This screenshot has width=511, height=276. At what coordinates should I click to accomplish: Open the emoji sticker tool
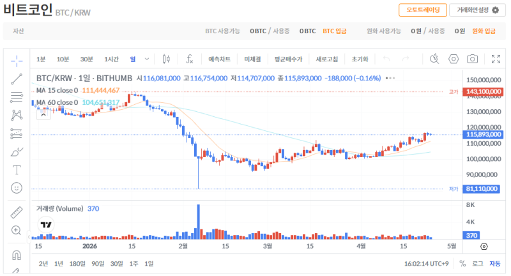click(17, 188)
